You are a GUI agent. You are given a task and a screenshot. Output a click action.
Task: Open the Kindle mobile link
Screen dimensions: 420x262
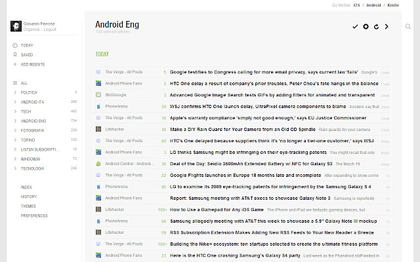click(x=393, y=5)
